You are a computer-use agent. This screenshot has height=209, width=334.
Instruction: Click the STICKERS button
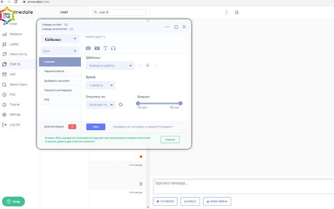(165, 201)
